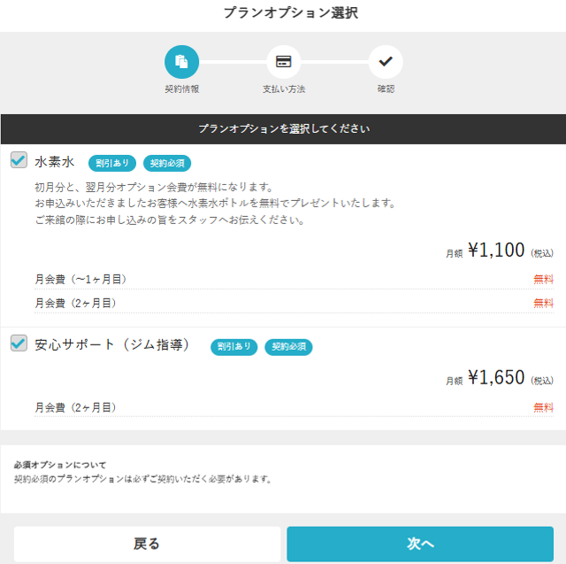Toggle the 安心サポート option checkbox

coord(19,343)
